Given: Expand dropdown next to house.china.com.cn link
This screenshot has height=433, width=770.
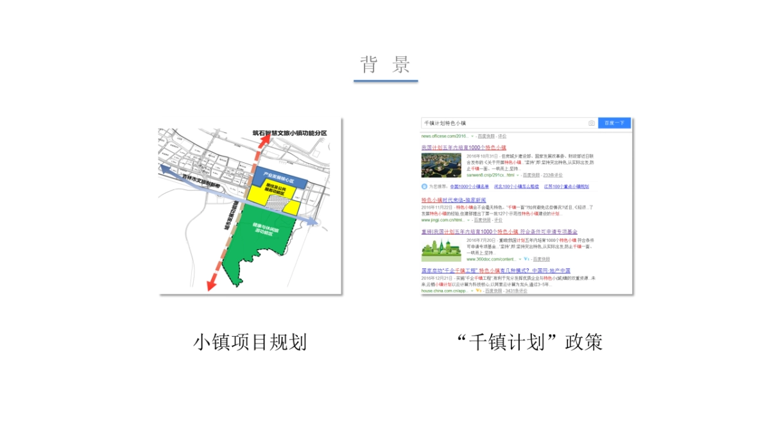Looking at the screenshot, I should coord(471,292).
